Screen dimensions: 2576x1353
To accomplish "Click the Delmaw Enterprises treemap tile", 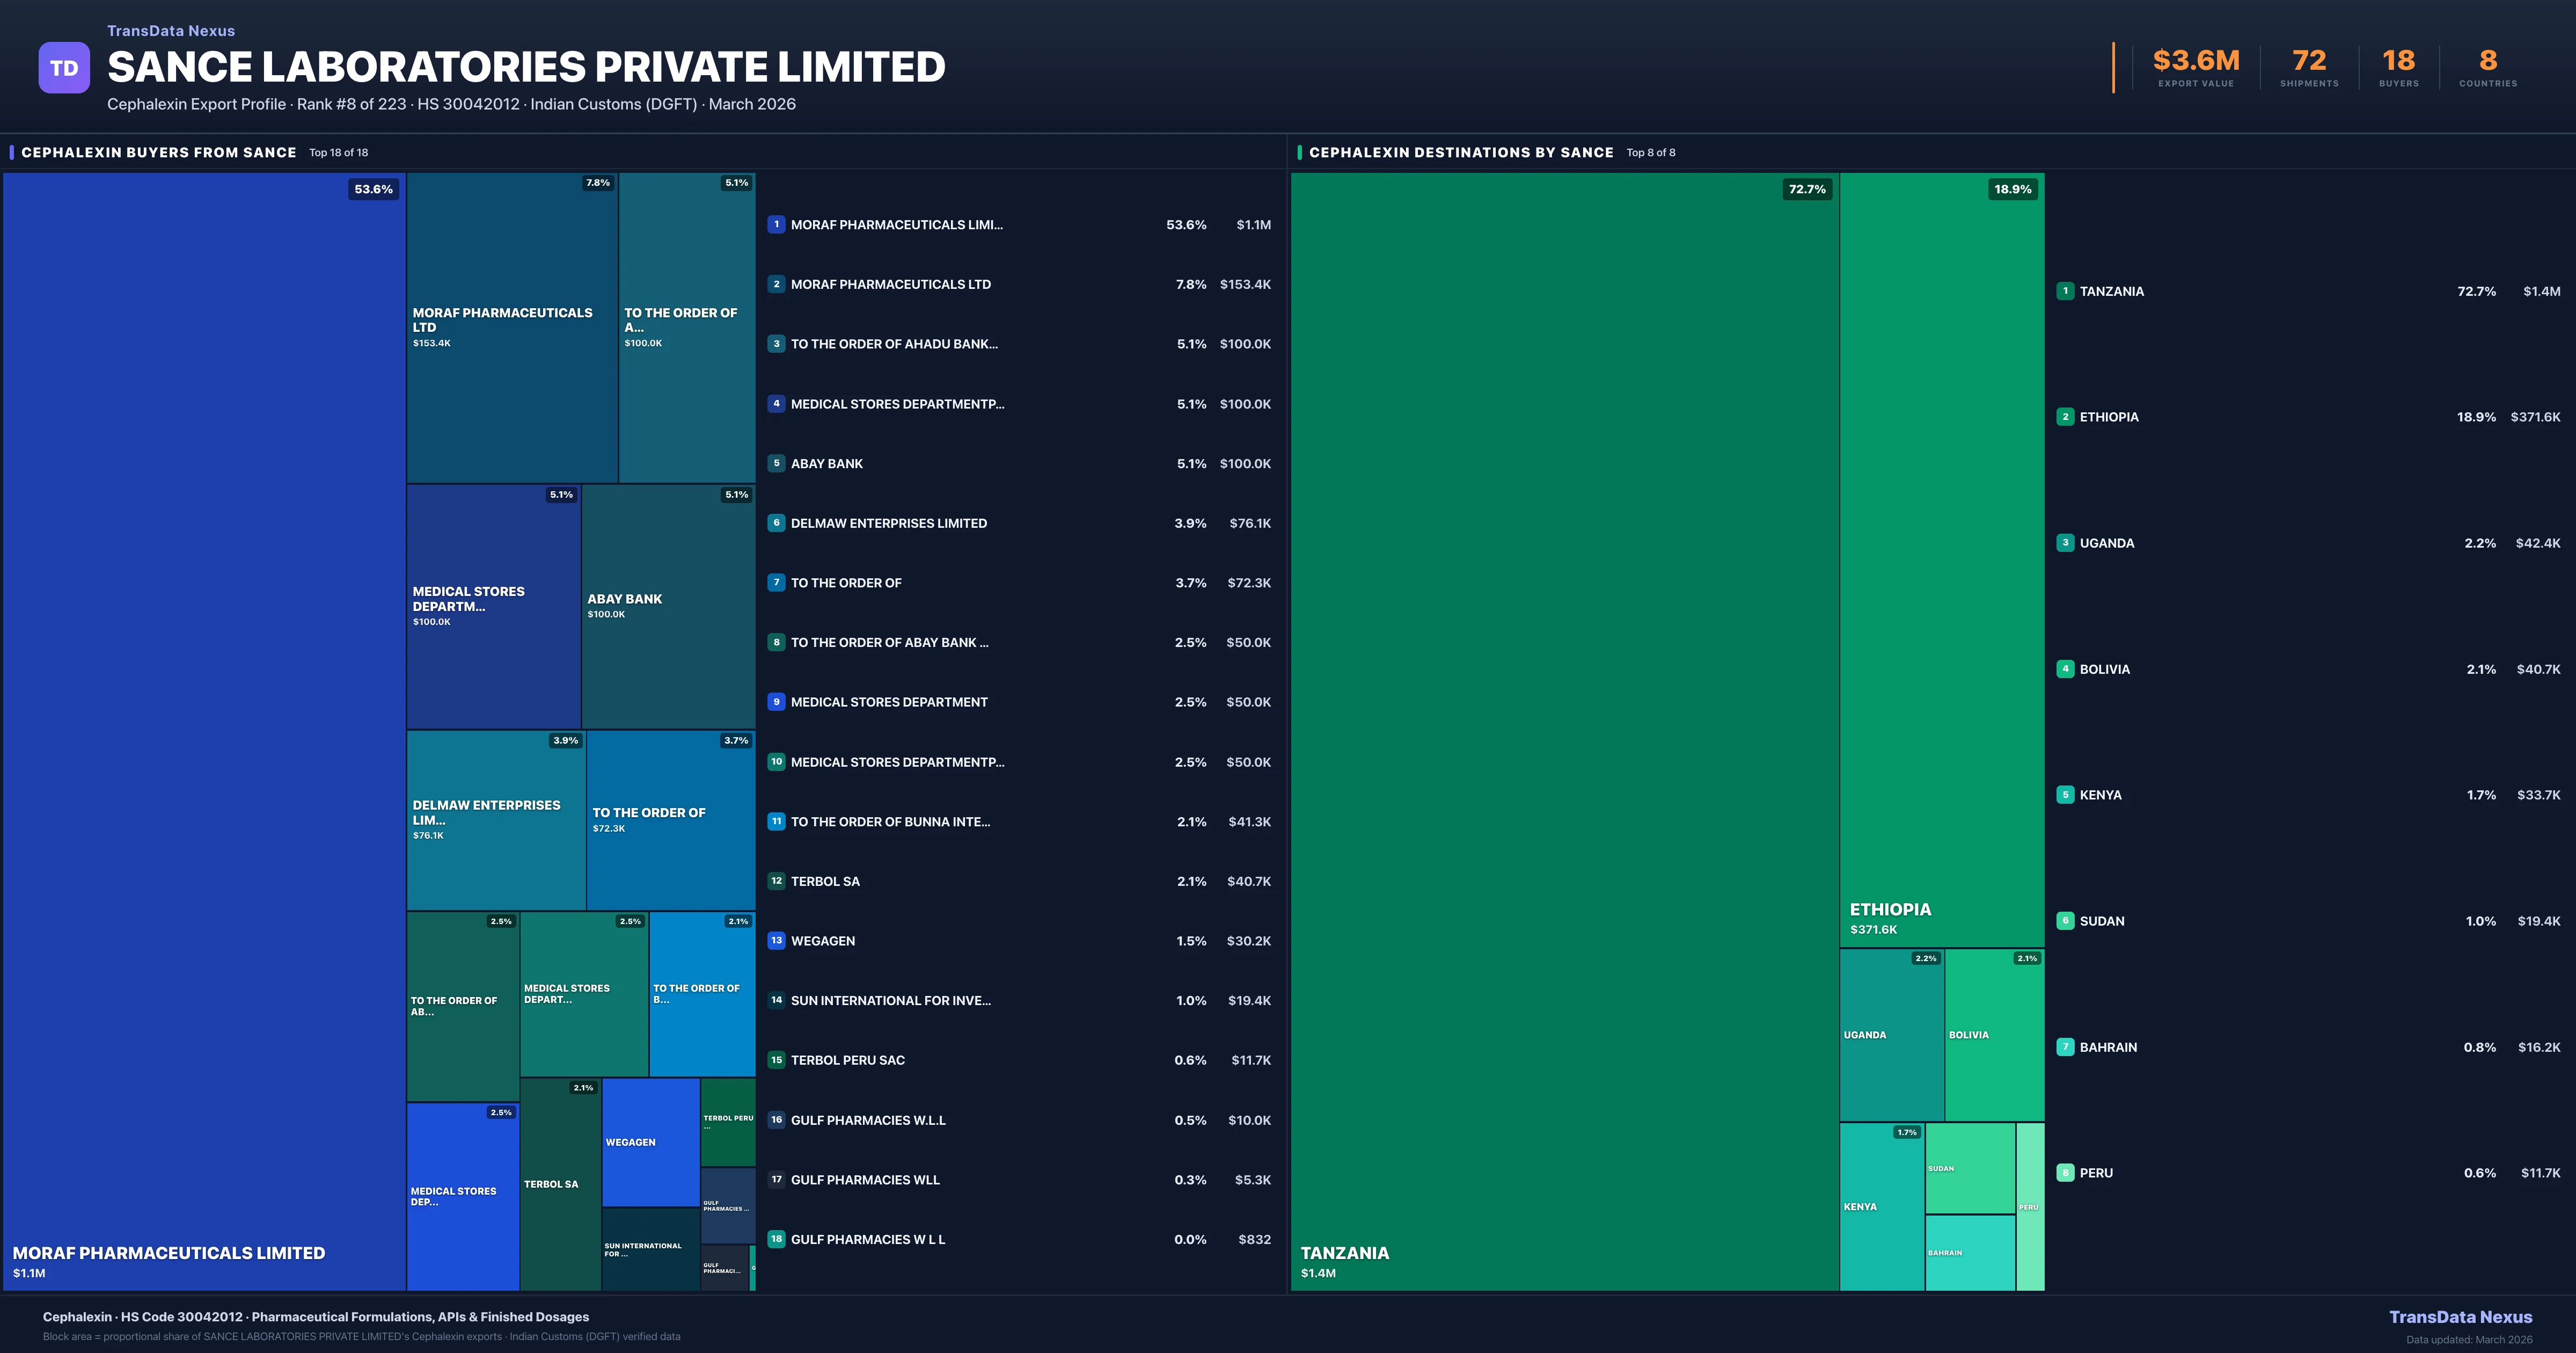I will (x=496, y=820).
